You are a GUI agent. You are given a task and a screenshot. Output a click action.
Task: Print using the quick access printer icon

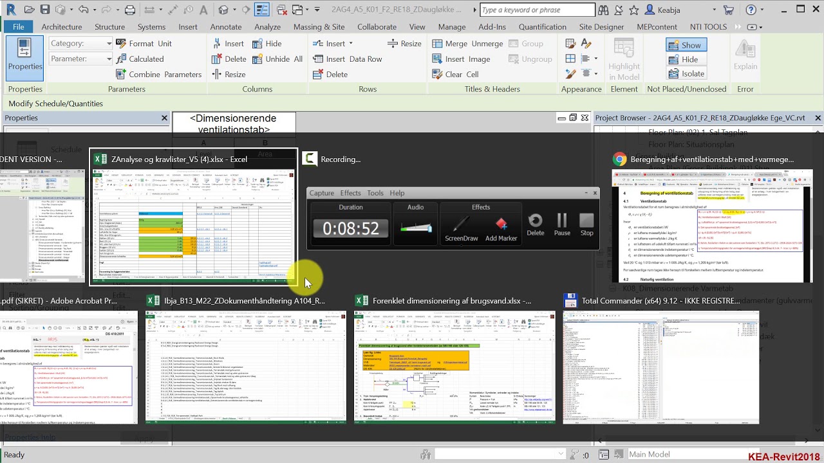(x=130, y=10)
